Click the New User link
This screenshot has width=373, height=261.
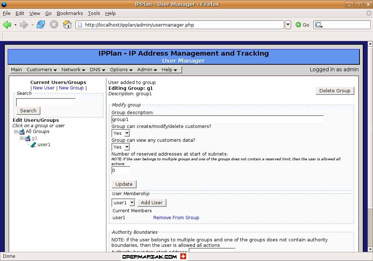pyautogui.click(x=44, y=88)
